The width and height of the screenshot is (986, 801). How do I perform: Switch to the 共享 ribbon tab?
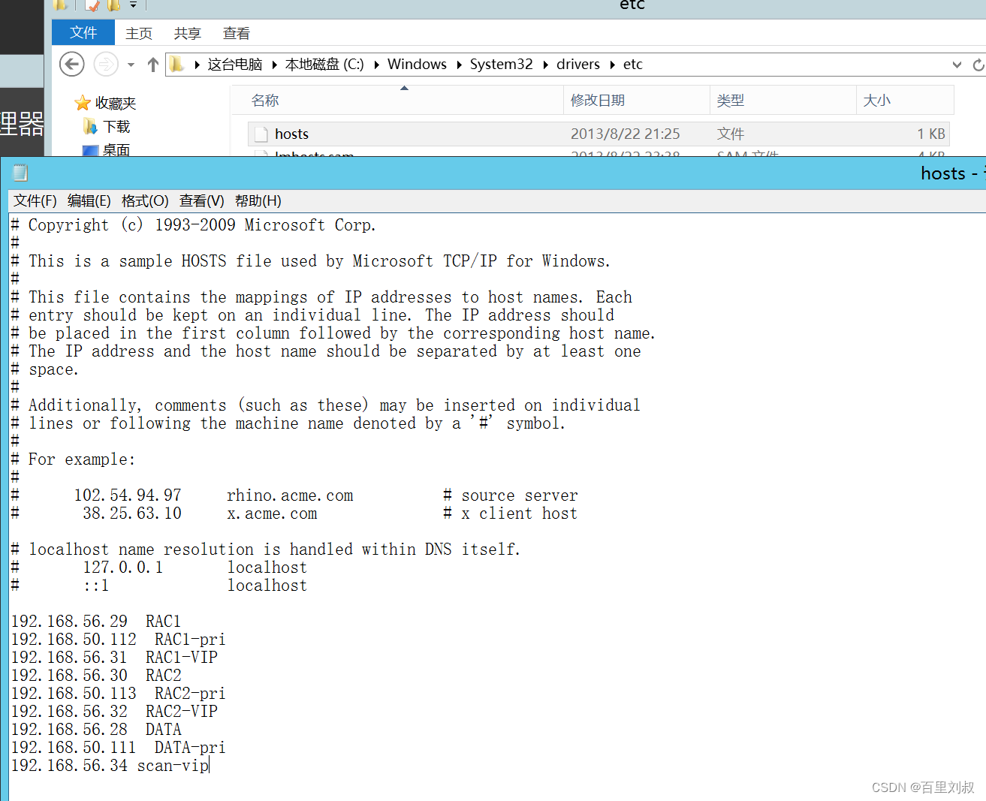click(x=187, y=33)
